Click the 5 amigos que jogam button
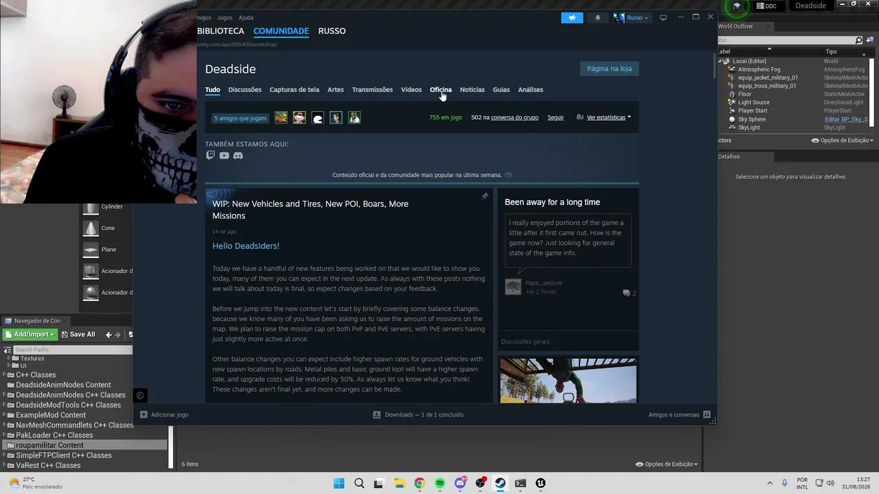 point(240,118)
